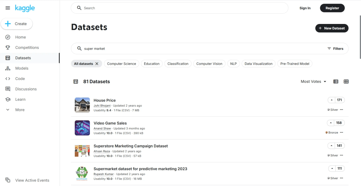Open Discussions from the sidebar
Image resolution: width=361 pixels, height=186 pixels.
coord(26,89)
